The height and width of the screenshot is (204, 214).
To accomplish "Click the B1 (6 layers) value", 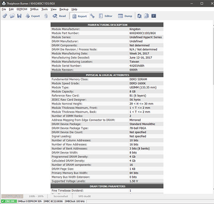I will (138, 95).
